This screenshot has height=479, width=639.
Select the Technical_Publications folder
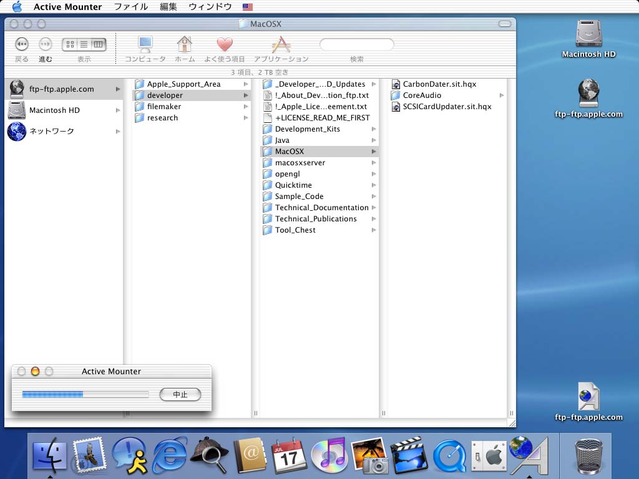pos(319,219)
